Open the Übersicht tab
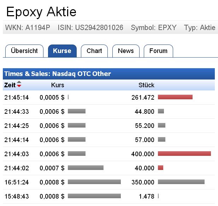218x206 pixels. [x=24, y=51]
